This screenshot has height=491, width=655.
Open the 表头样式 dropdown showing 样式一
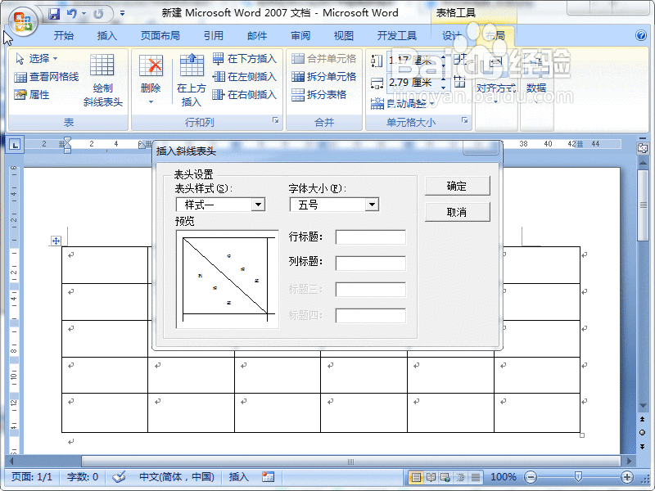(x=259, y=205)
